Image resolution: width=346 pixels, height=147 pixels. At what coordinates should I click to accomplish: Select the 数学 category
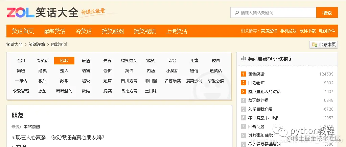tap(64, 81)
